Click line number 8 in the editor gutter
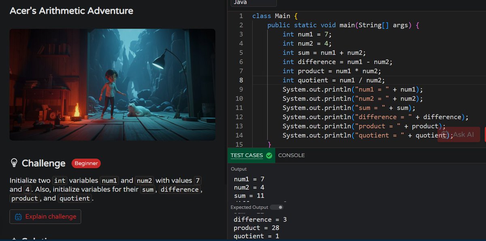 pyautogui.click(x=241, y=80)
